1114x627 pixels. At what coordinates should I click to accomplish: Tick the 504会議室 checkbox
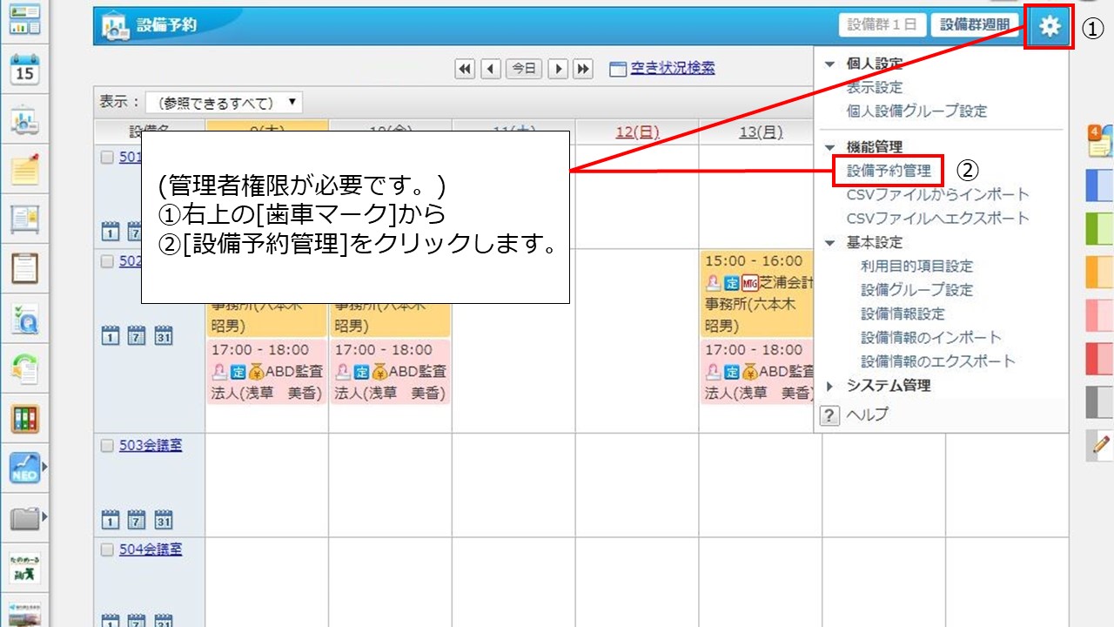pos(107,550)
